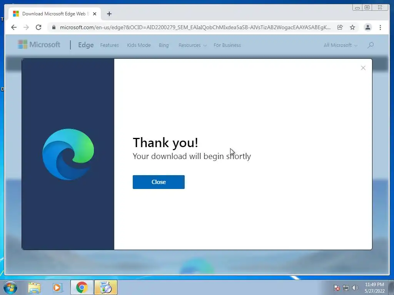Go back to the previous page

14,27
